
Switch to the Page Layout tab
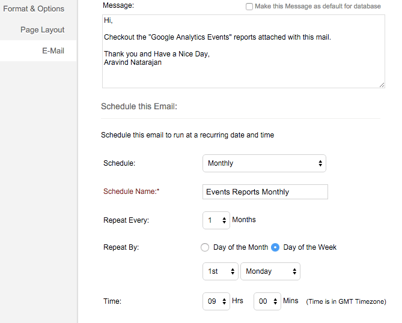tap(42, 30)
